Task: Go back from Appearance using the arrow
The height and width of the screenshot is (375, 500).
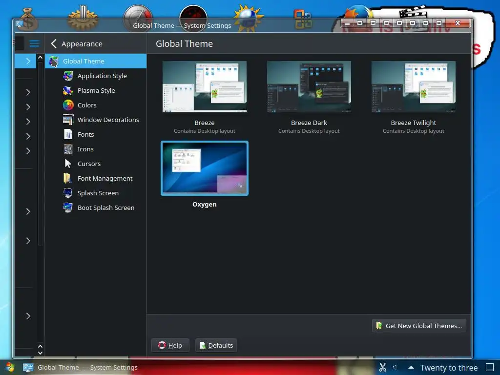Action: coord(54,43)
